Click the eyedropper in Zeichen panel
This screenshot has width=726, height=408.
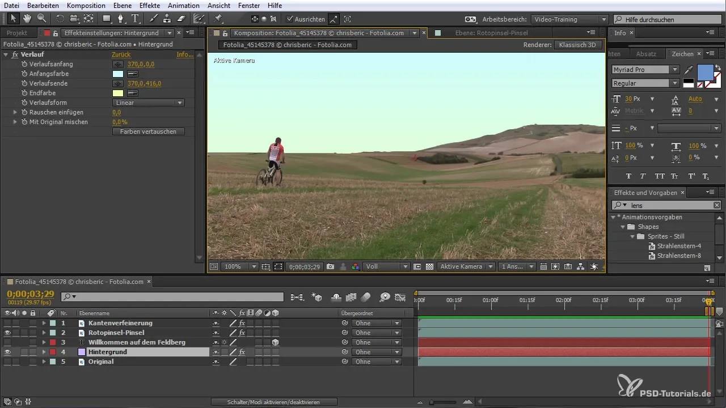[x=689, y=70]
